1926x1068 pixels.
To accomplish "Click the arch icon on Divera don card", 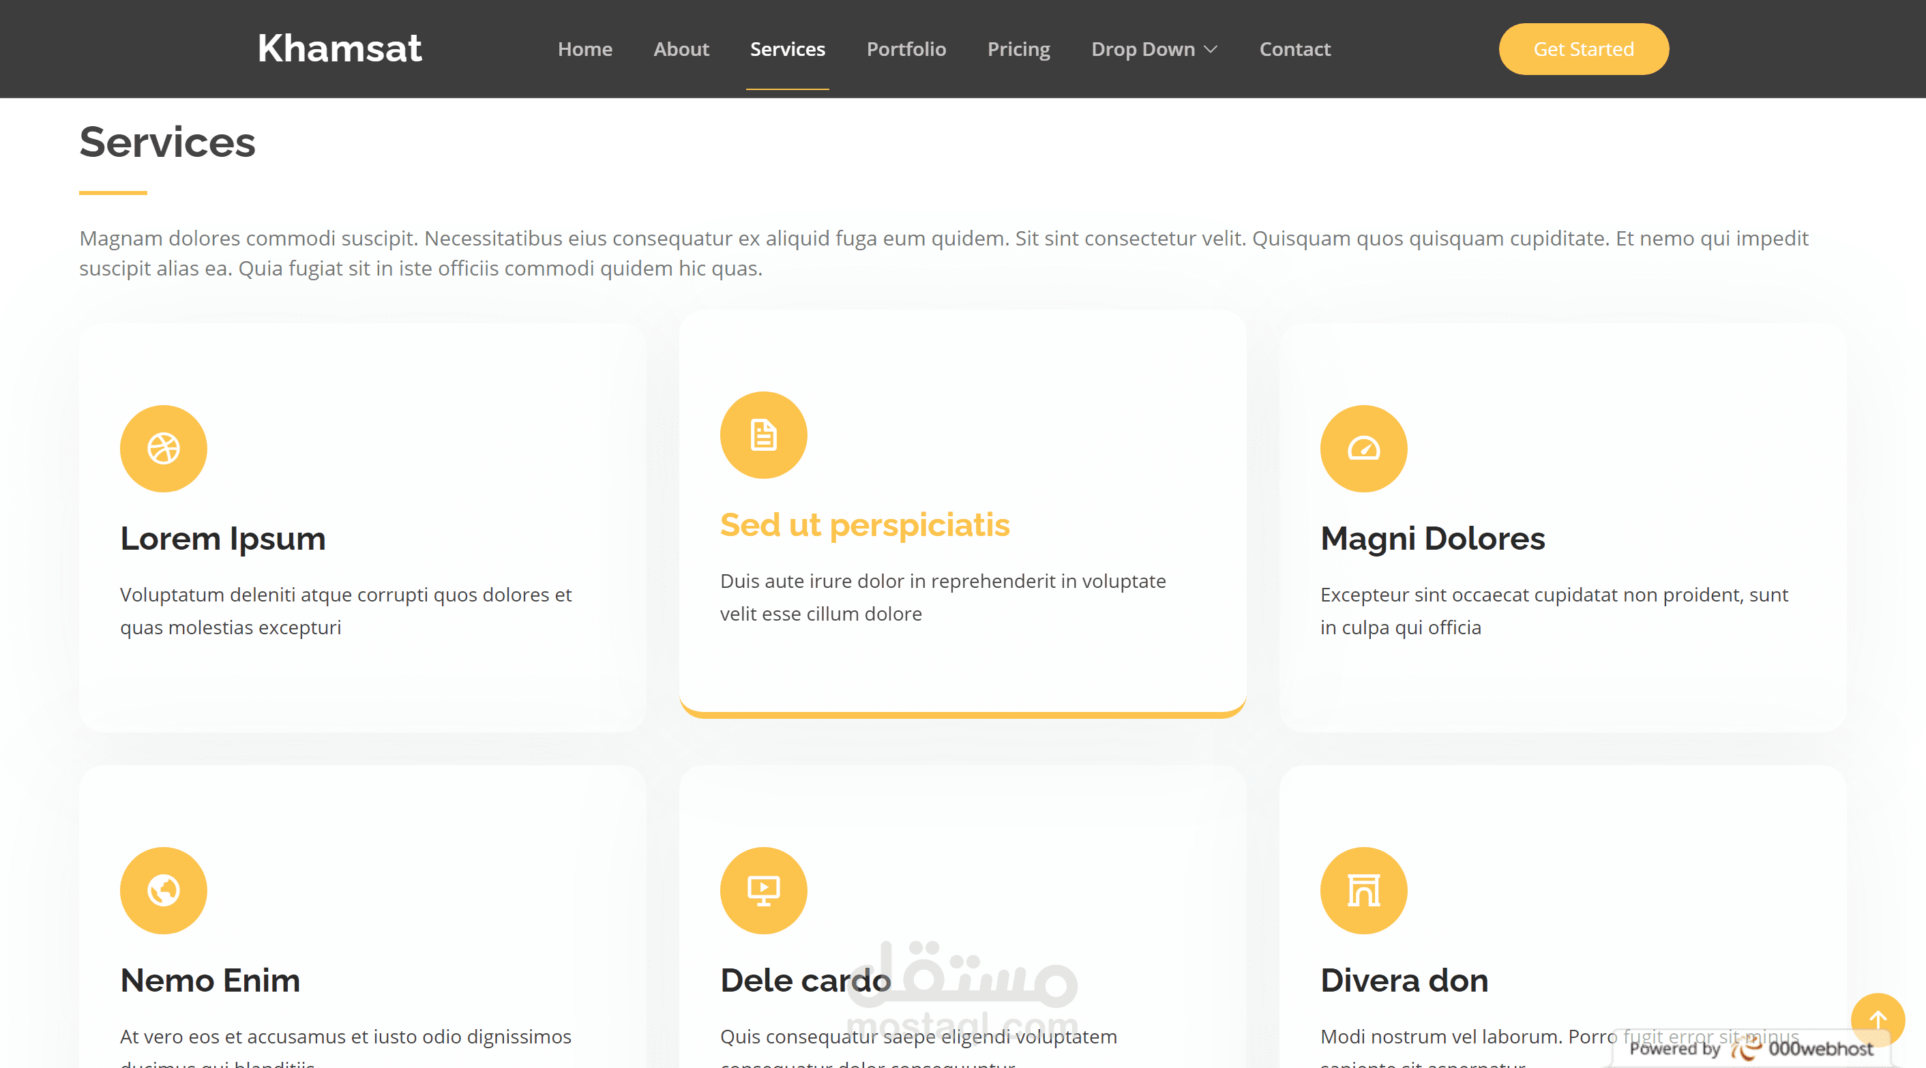I will [x=1363, y=890].
